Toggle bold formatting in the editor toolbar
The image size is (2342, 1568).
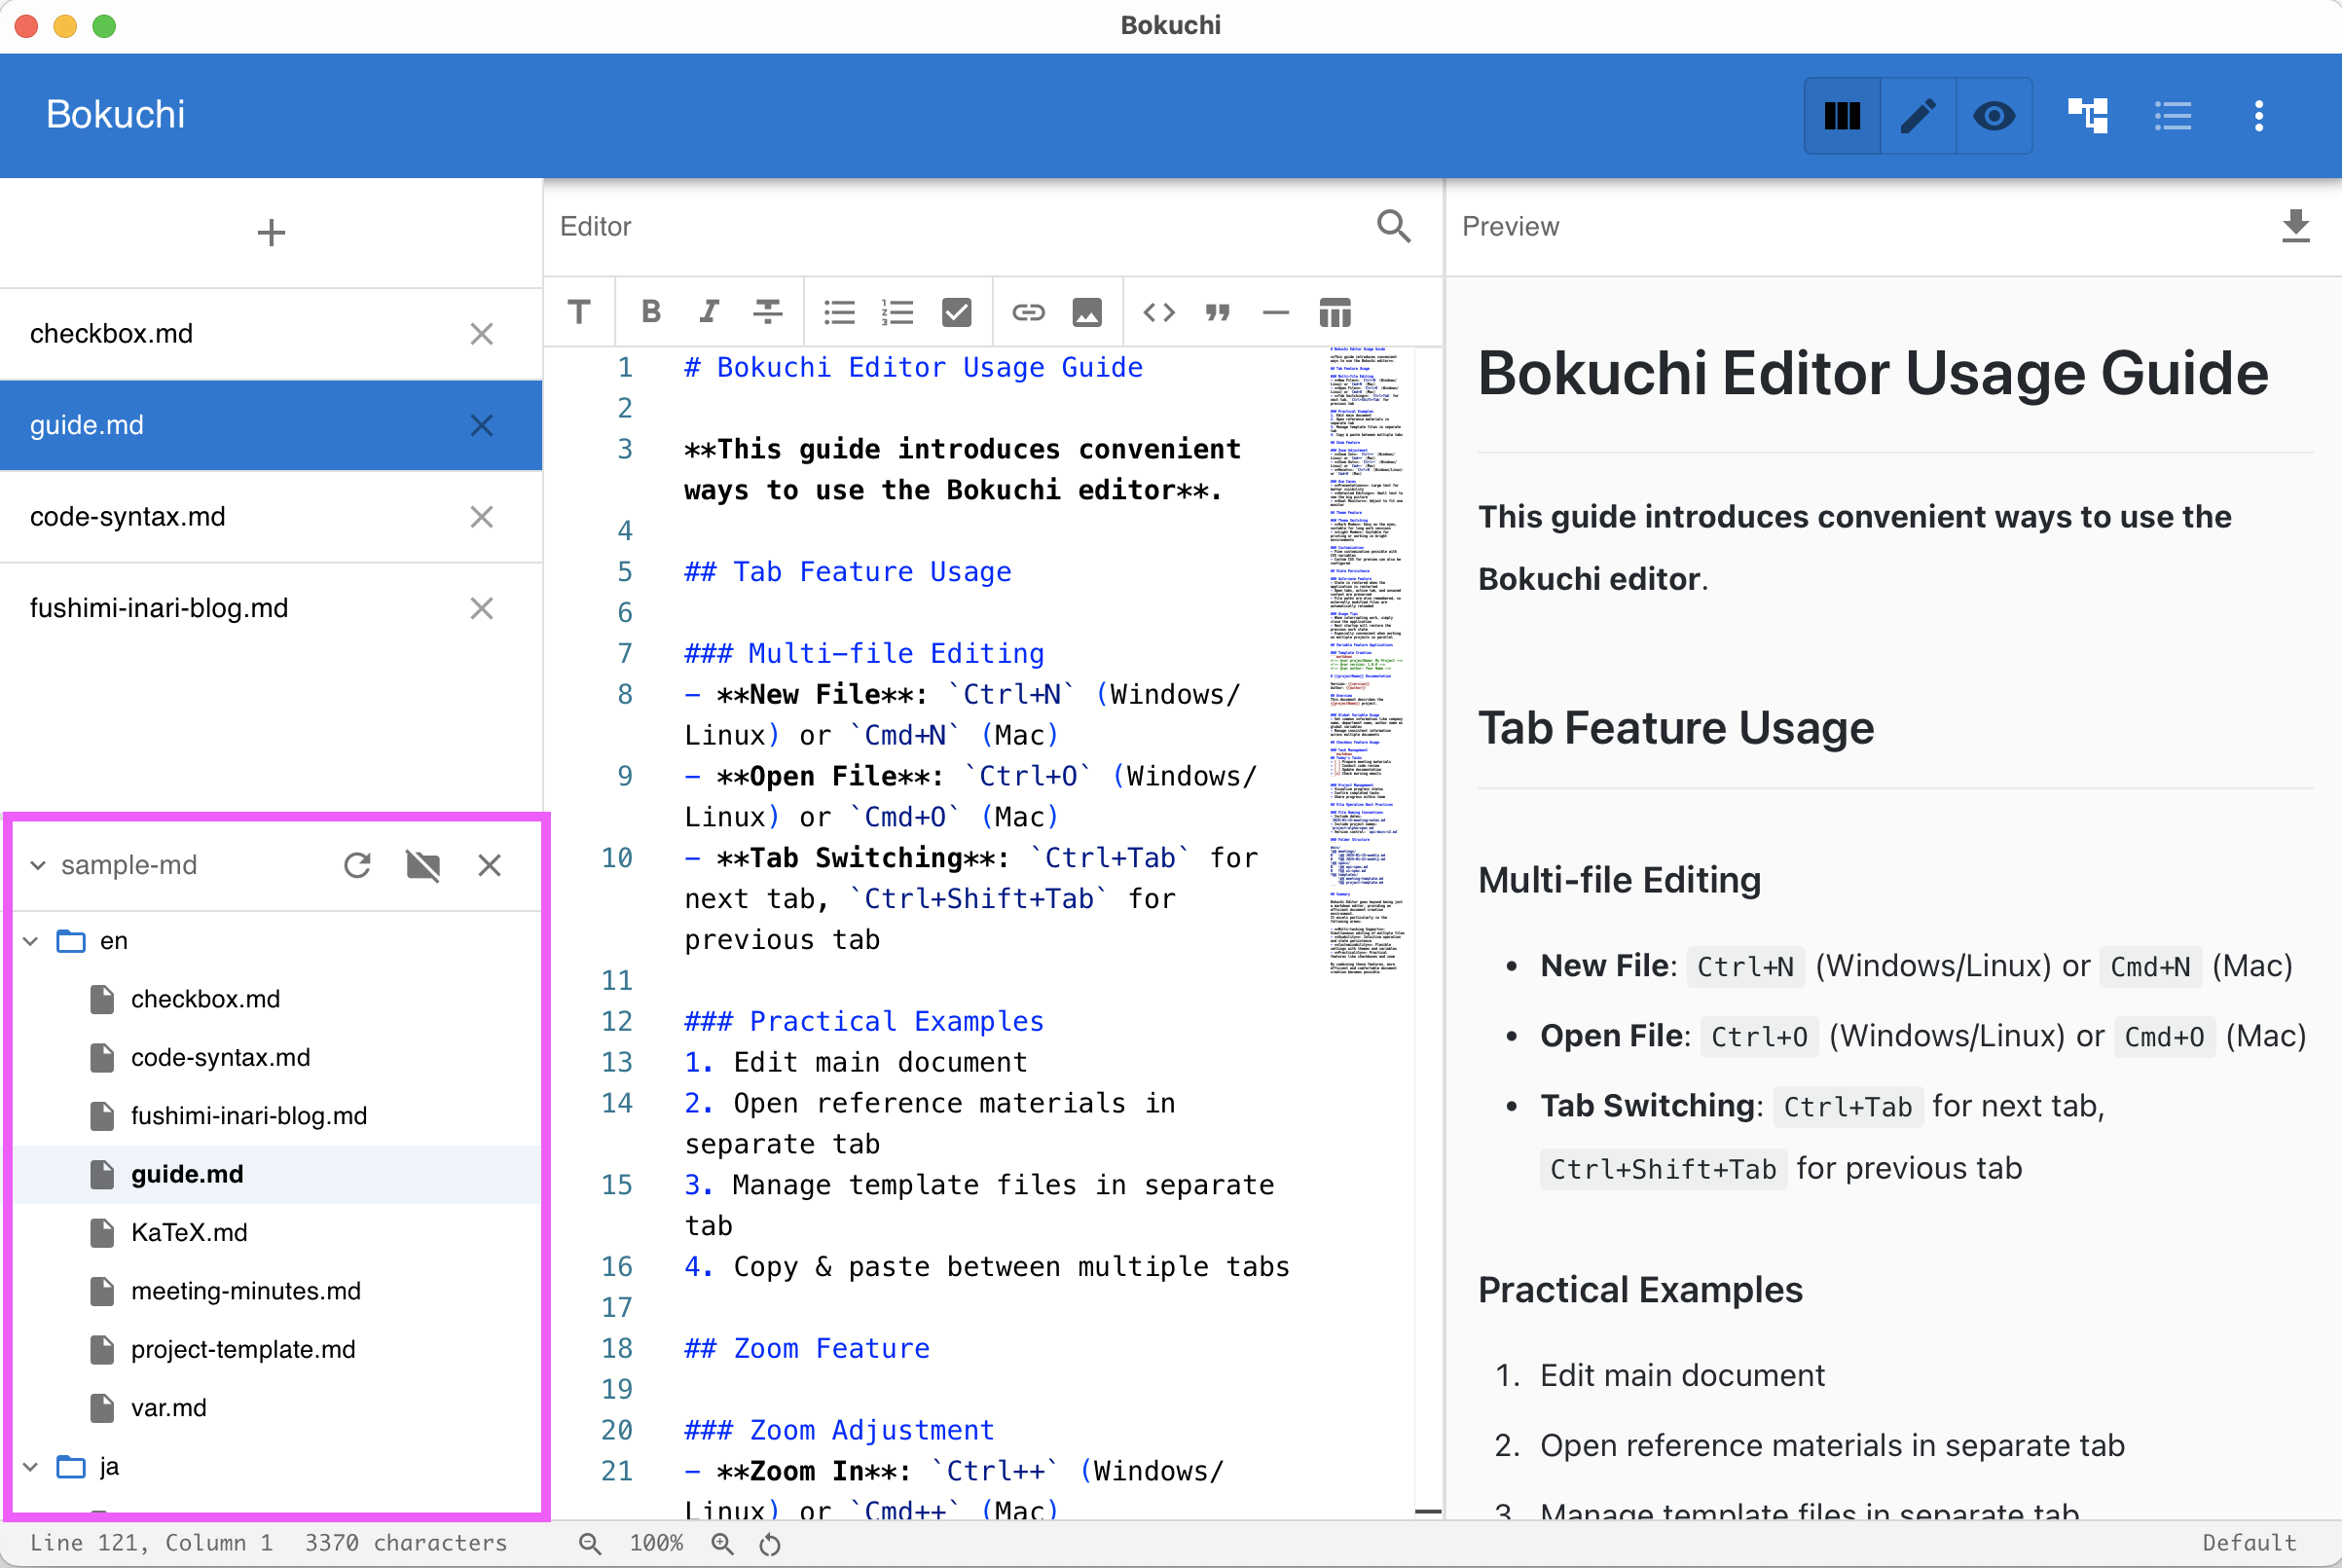coord(650,312)
